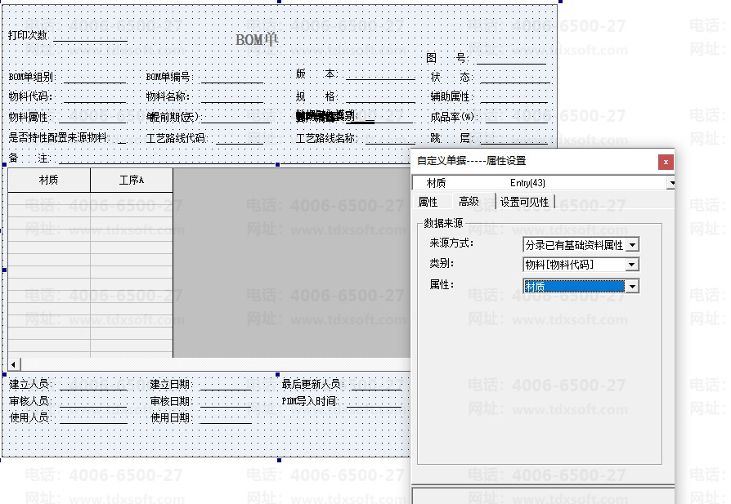Select the 工艺路线代码 label
The height and width of the screenshot is (504, 731).
pos(177,138)
